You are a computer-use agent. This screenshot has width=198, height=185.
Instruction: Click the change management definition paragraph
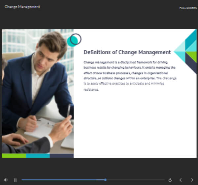pyautogui.click(x=130, y=75)
